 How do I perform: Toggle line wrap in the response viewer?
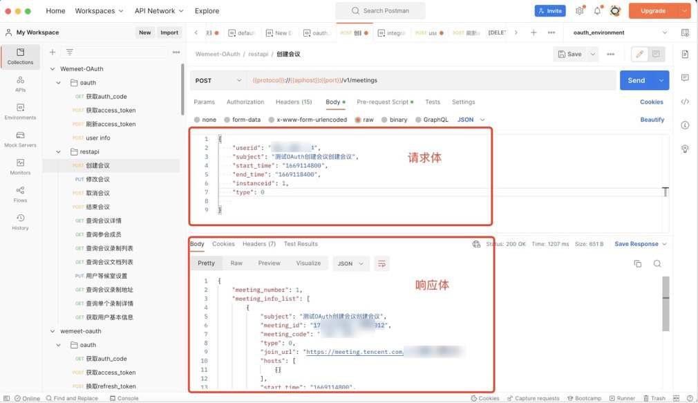pyautogui.click(x=381, y=263)
